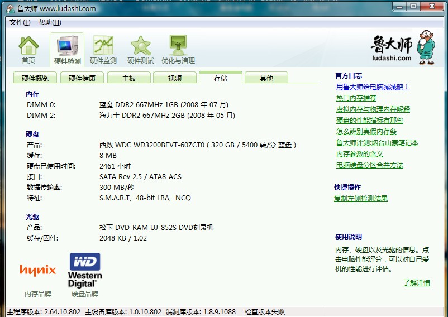The height and width of the screenshot is (317, 448).
Task: Click 复制左侧检测结果 copy results link
Action: [x=361, y=198]
